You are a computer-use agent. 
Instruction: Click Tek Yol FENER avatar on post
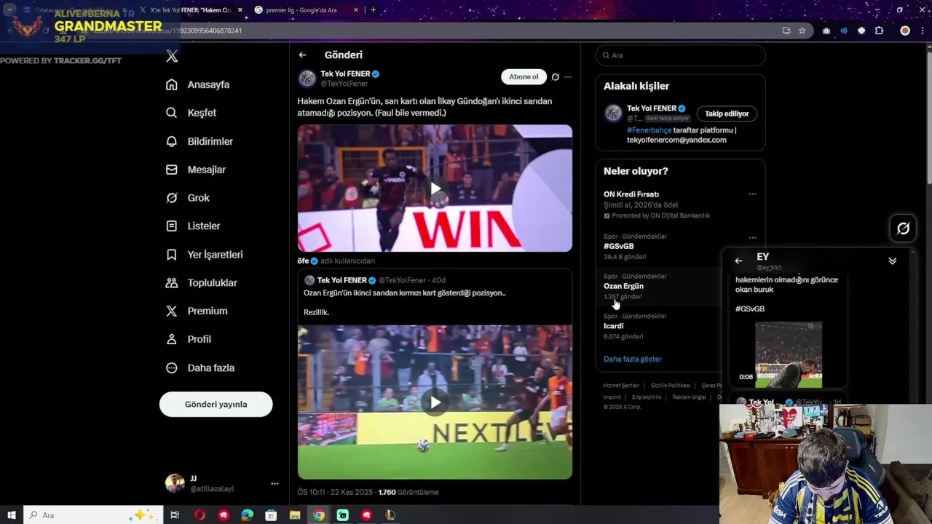click(307, 78)
